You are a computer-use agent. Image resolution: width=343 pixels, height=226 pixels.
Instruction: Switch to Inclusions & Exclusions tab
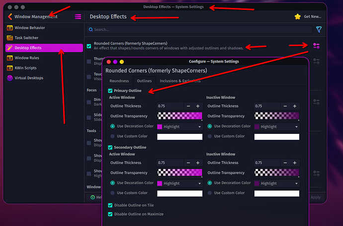(x=180, y=81)
